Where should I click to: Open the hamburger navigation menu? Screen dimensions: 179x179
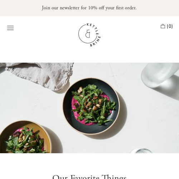[x=10, y=28]
